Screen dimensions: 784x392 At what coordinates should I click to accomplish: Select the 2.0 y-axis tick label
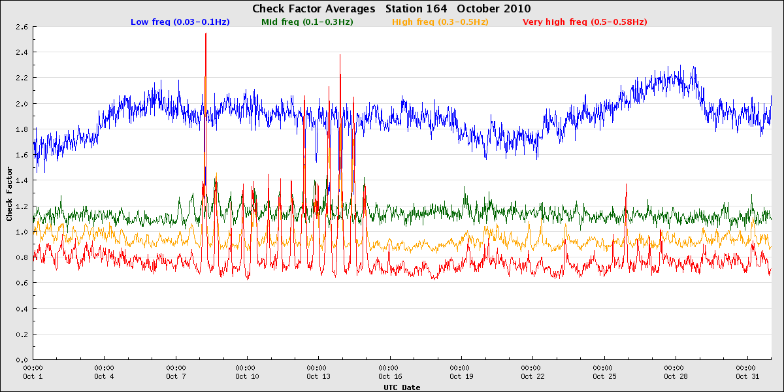click(22, 103)
